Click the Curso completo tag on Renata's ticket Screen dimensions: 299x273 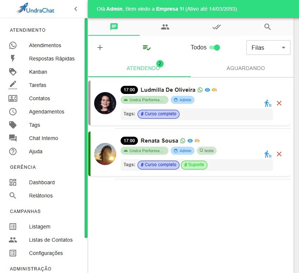click(x=159, y=165)
